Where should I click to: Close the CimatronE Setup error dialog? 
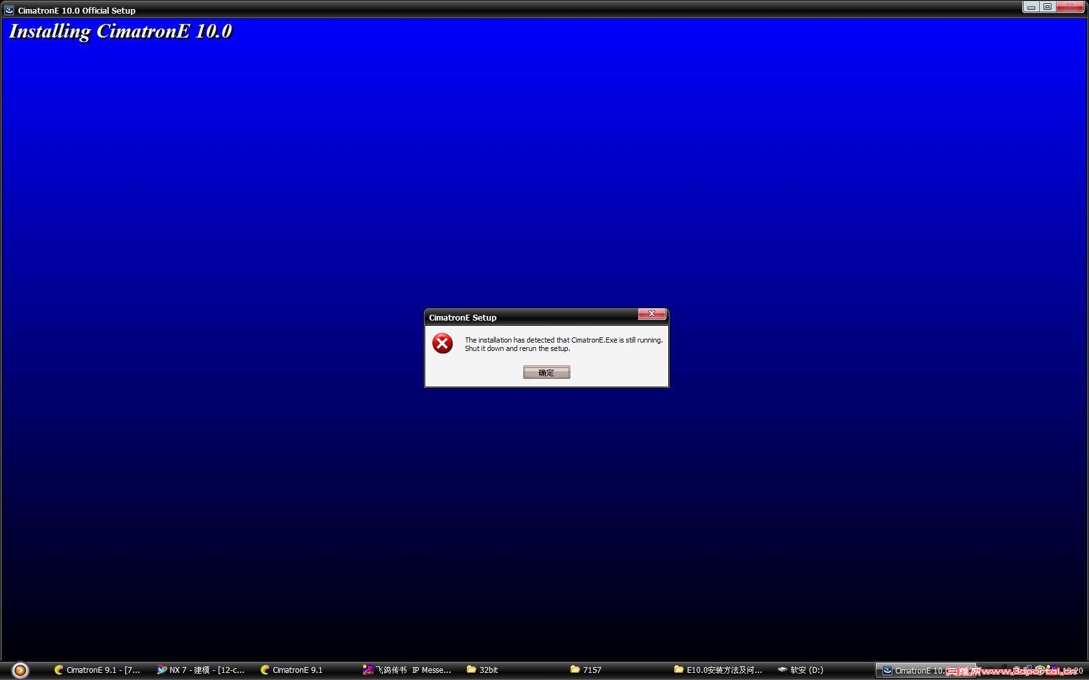point(651,314)
